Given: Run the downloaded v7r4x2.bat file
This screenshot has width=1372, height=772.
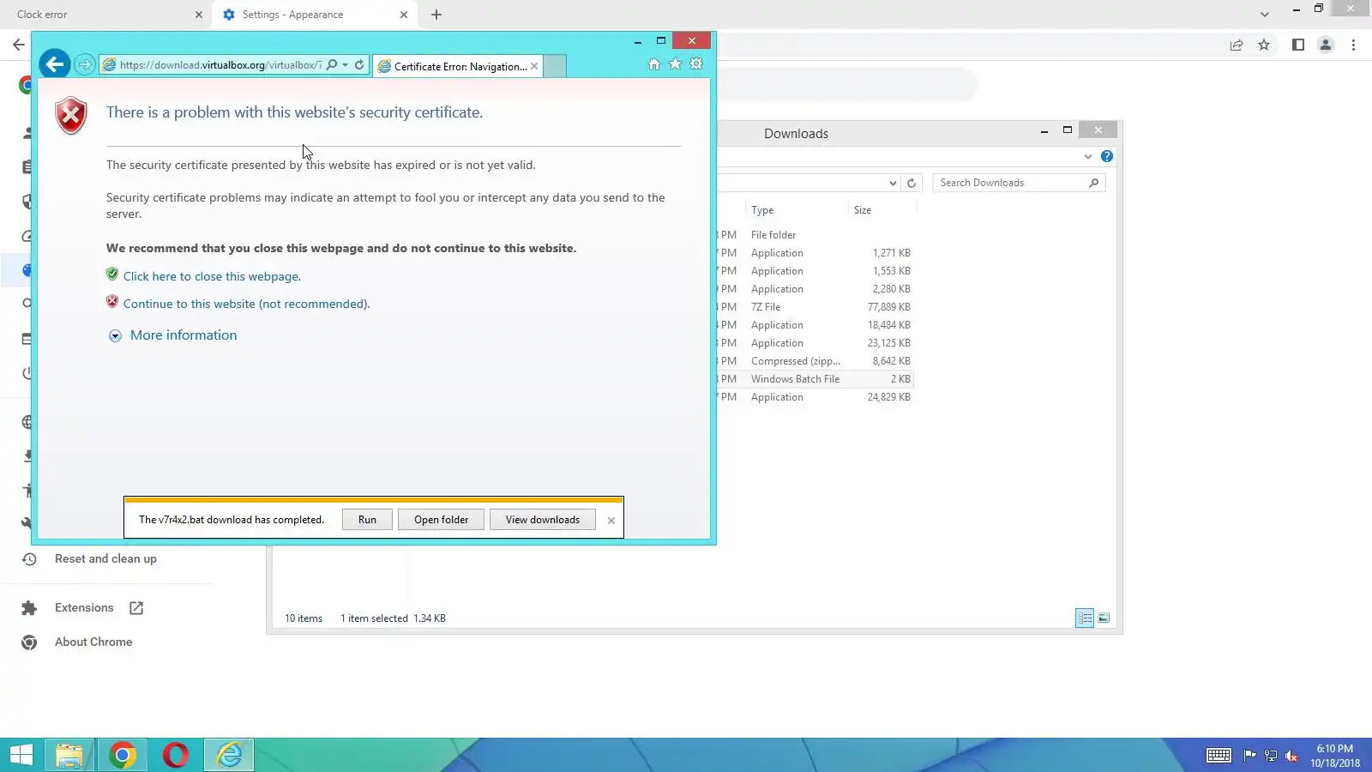Looking at the screenshot, I should tap(367, 520).
